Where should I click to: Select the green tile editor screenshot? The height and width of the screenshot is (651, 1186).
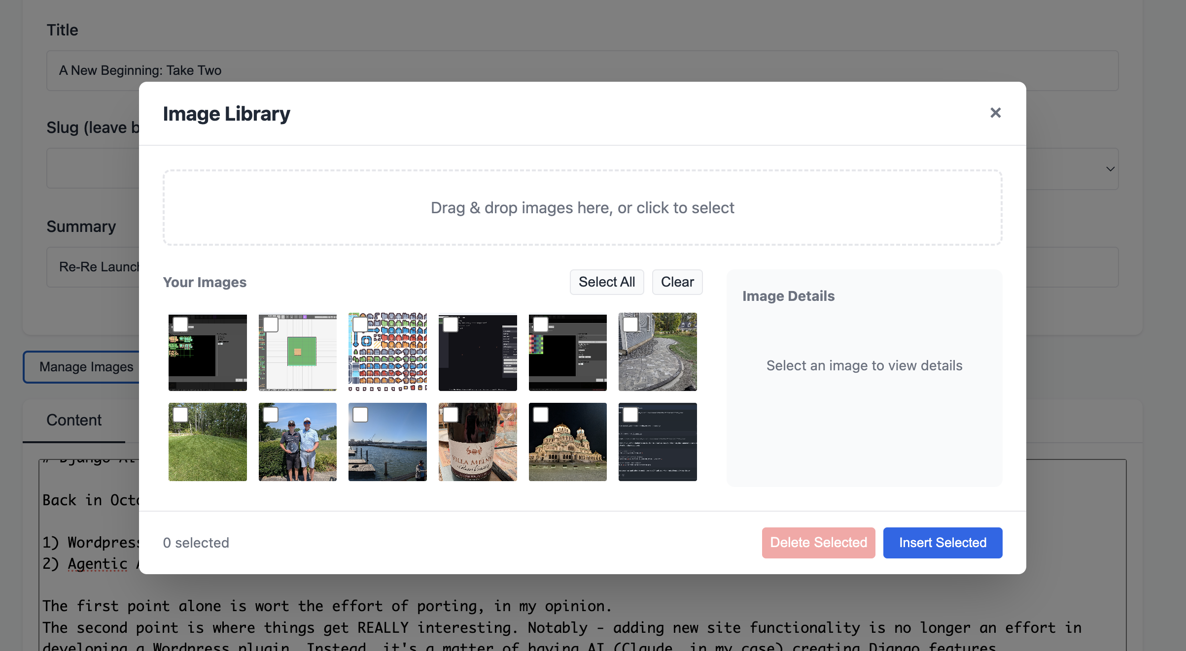(x=297, y=352)
